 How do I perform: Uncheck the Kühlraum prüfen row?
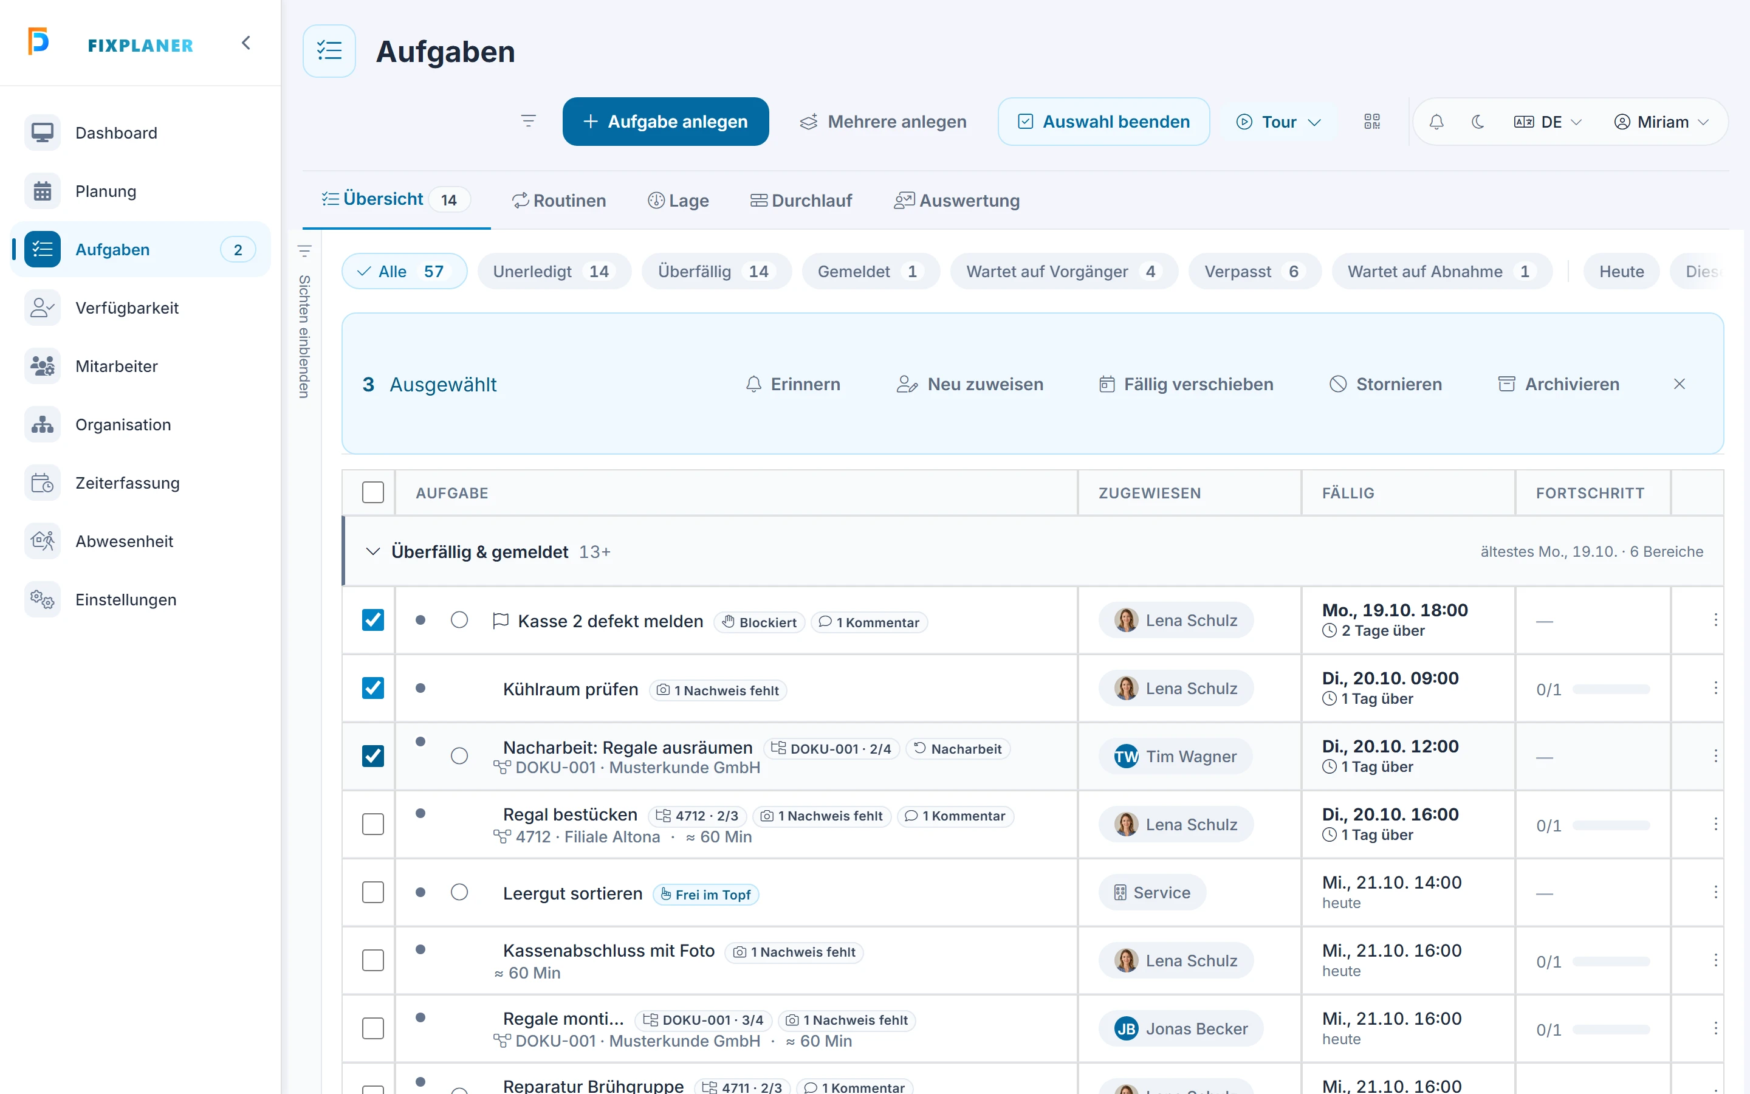(x=373, y=688)
